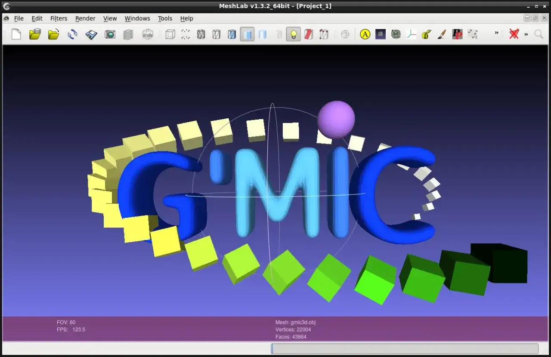Click the "Vertices: 22004" text
This screenshot has height=357, width=551.
tap(293, 330)
